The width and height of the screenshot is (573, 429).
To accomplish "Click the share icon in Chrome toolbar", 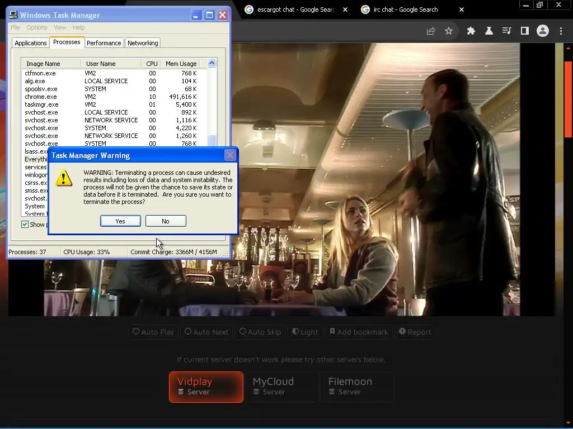I will click(x=431, y=31).
